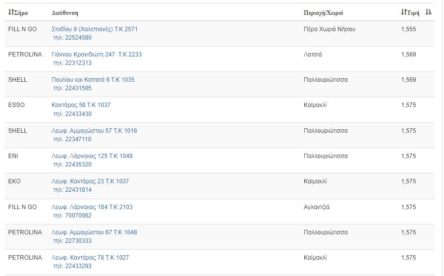
Task: Open Λεωφ. Αμμοχώστου 67 address link
Action: click(x=94, y=232)
